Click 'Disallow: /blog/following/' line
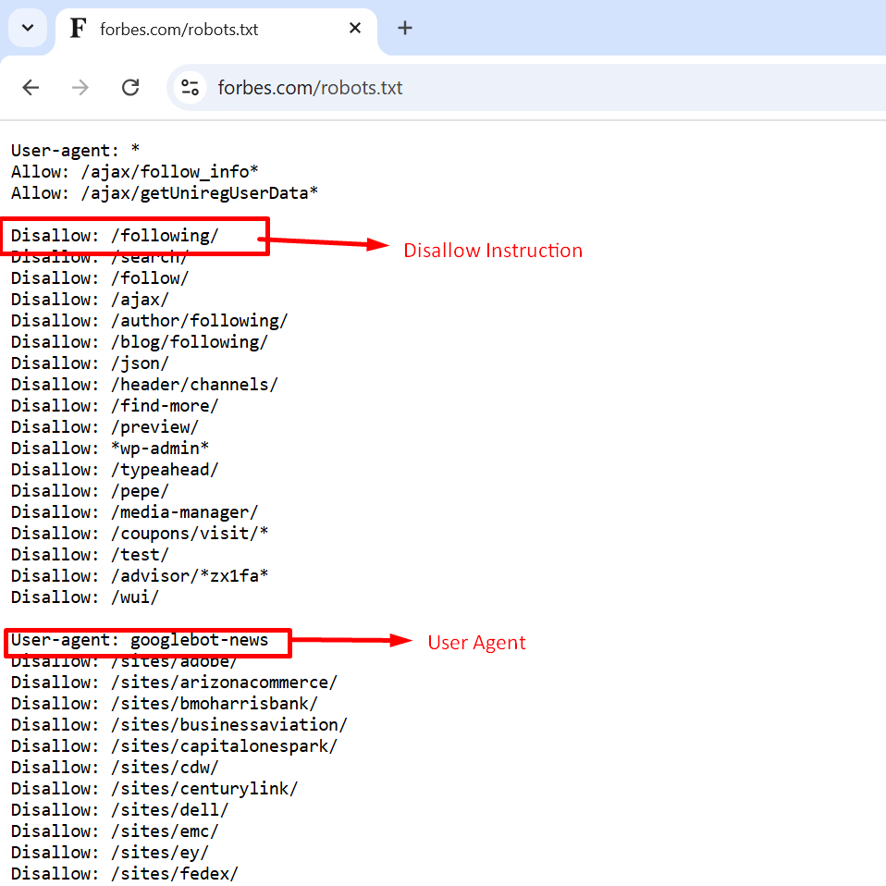 click(140, 342)
